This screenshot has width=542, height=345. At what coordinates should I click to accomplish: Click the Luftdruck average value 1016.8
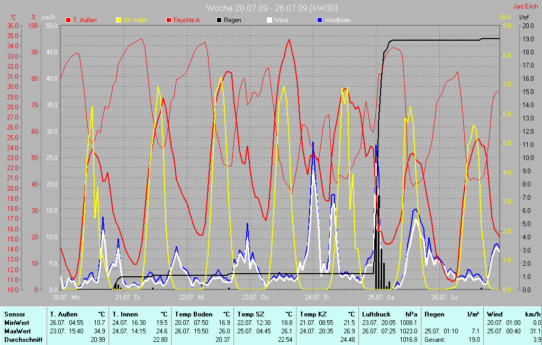[409, 340]
